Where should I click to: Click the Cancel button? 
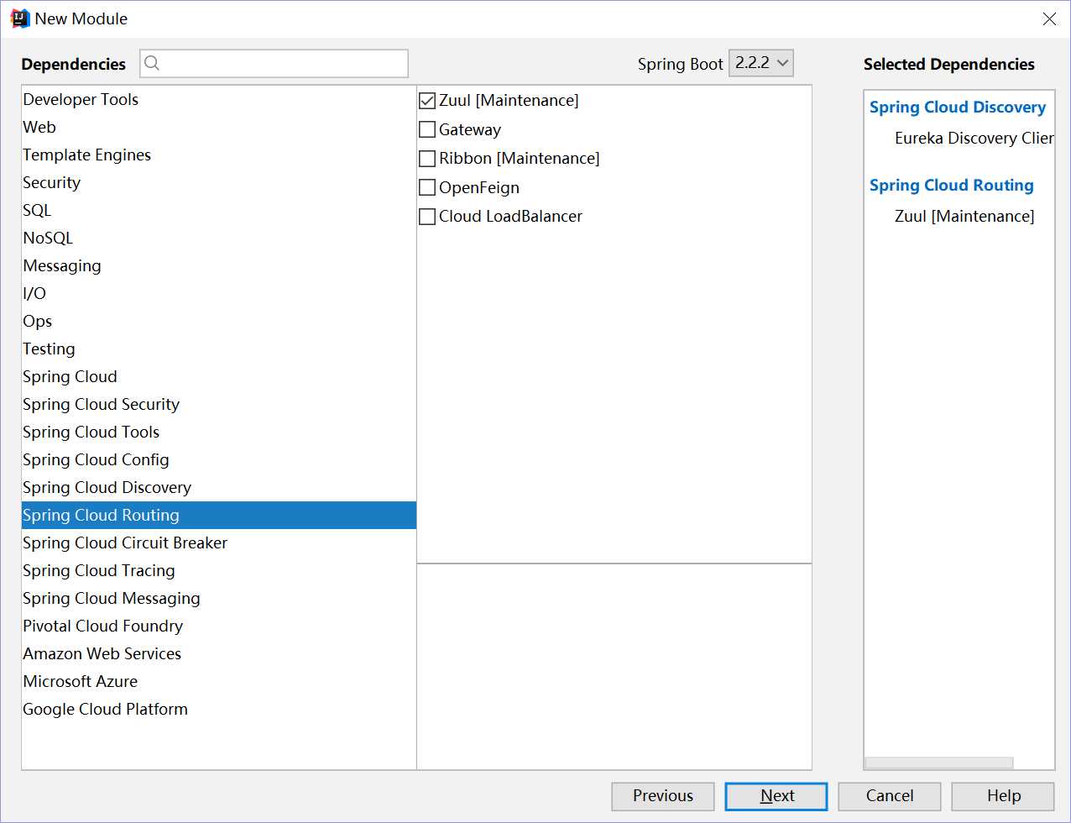point(890,796)
